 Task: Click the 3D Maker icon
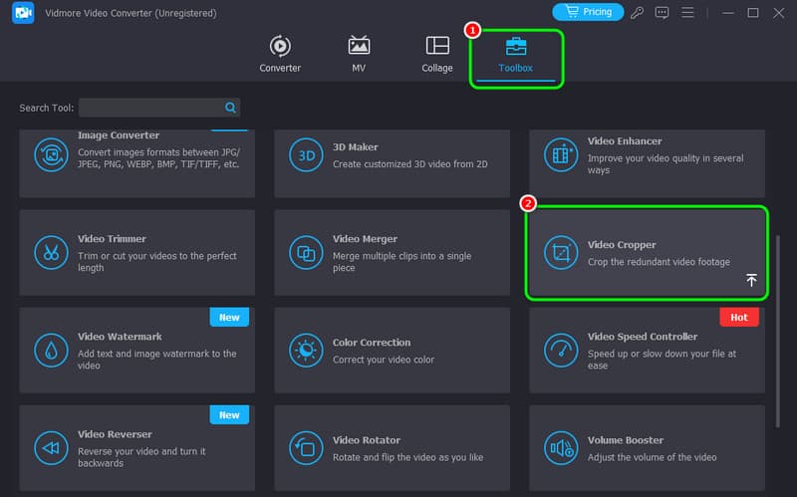pos(305,154)
